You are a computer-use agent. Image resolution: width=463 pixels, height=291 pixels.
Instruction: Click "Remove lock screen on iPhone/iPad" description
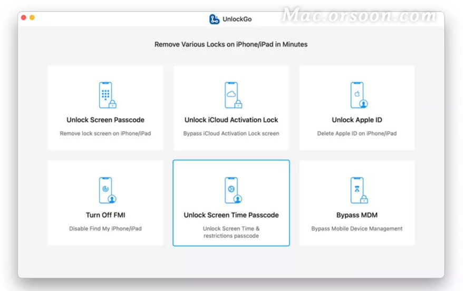coord(105,133)
